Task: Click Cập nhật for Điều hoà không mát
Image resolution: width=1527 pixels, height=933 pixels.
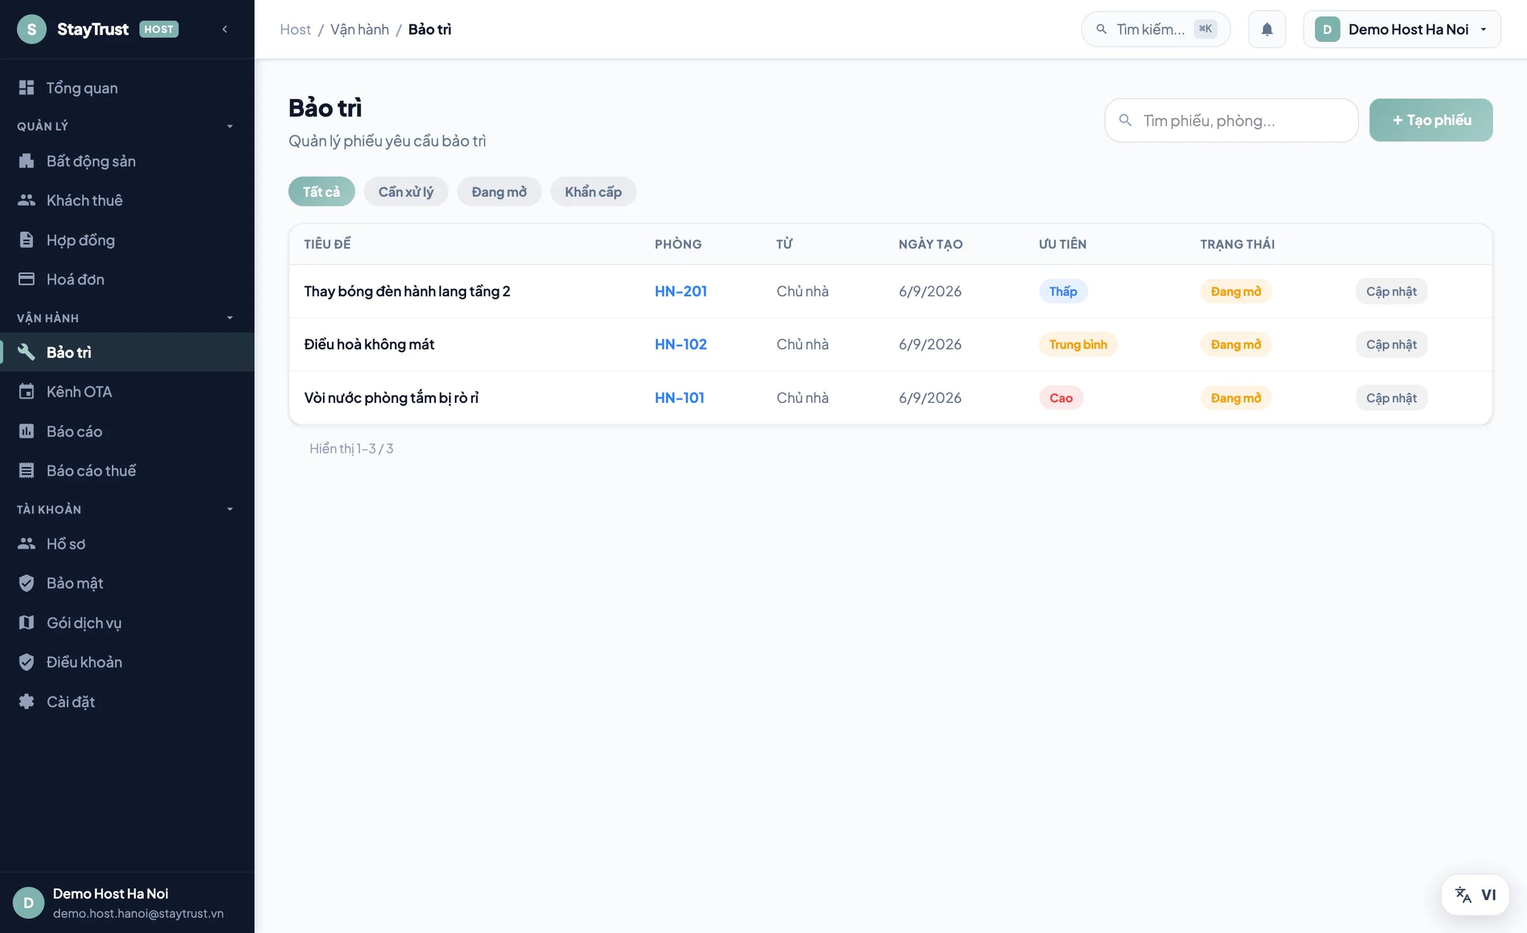Action: (x=1391, y=345)
